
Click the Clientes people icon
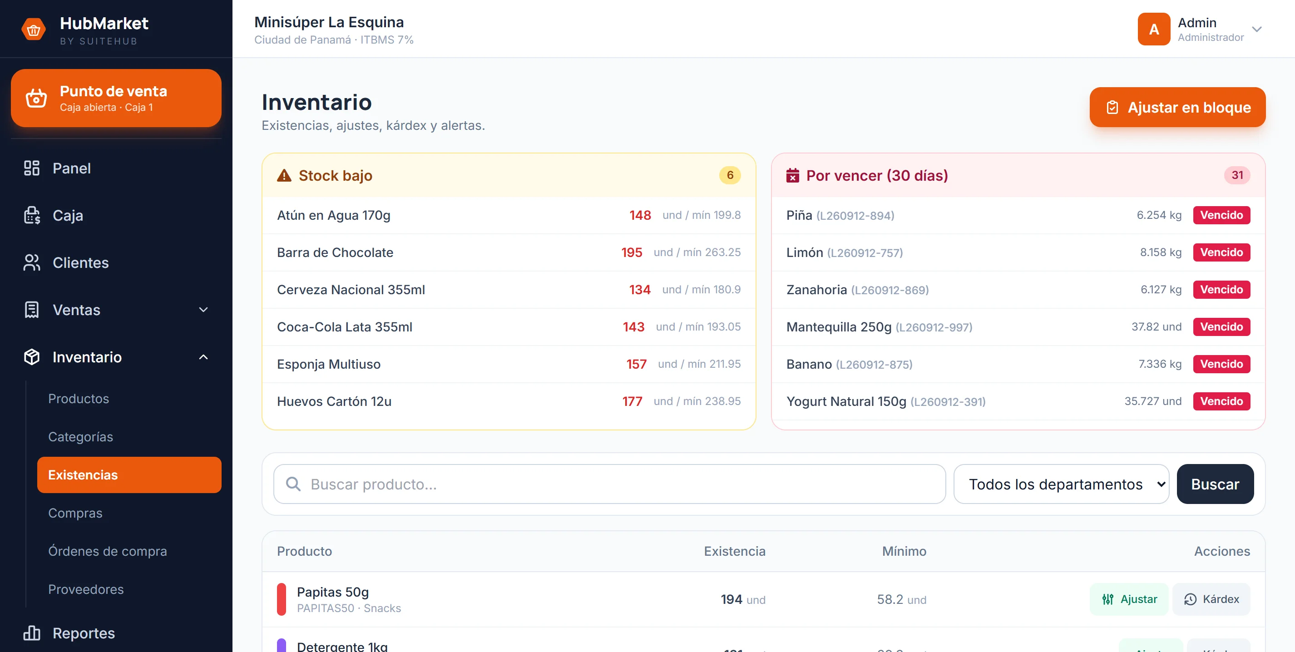(32, 262)
